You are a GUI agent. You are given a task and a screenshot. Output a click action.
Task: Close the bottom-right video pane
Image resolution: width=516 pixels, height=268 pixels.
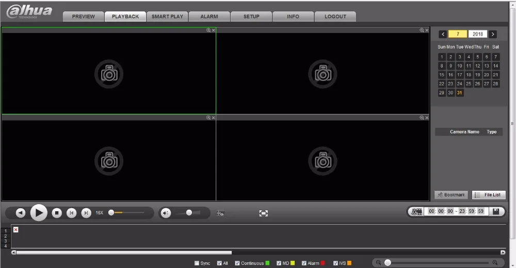(427, 118)
